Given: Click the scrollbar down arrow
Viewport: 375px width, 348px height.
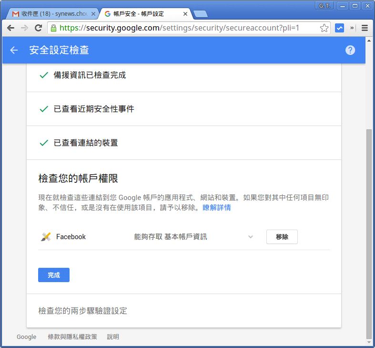Looking at the screenshot, I should (369, 342).
